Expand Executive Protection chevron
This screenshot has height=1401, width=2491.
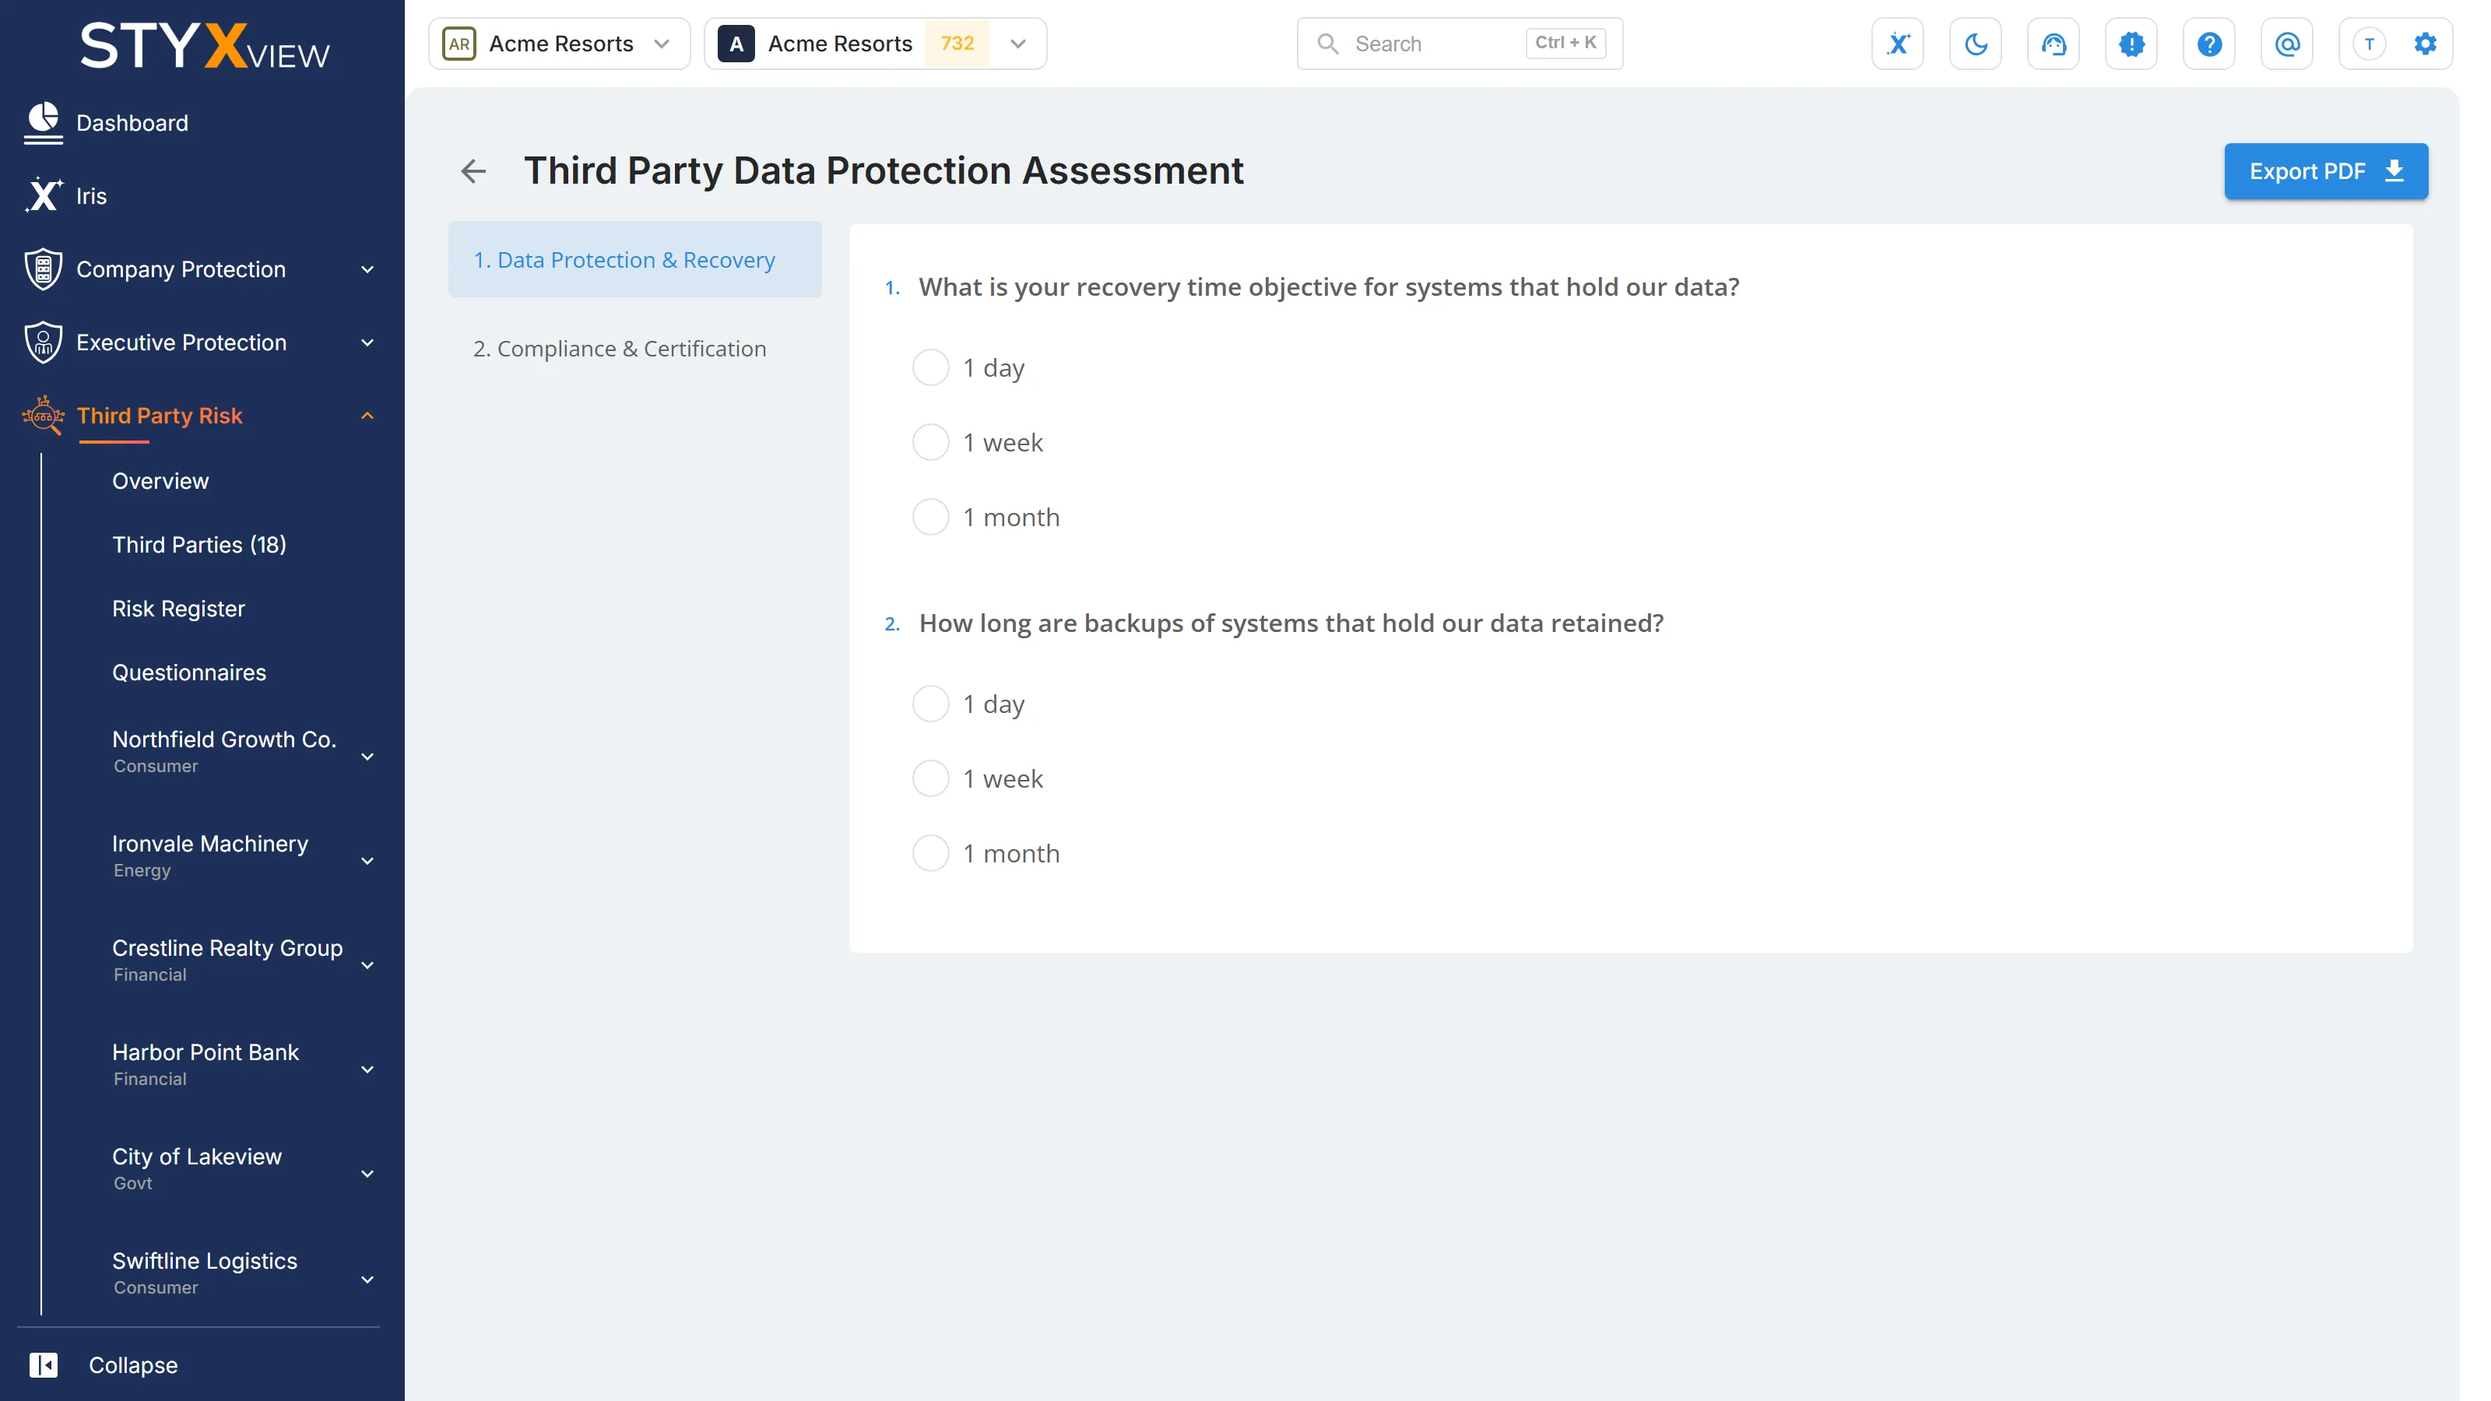coord(367,343)
